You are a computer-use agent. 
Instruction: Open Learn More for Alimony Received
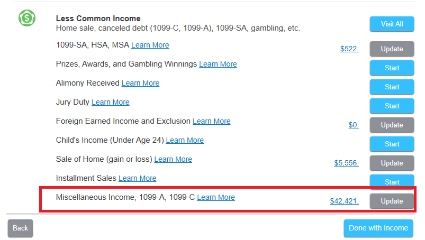(140, 83)
